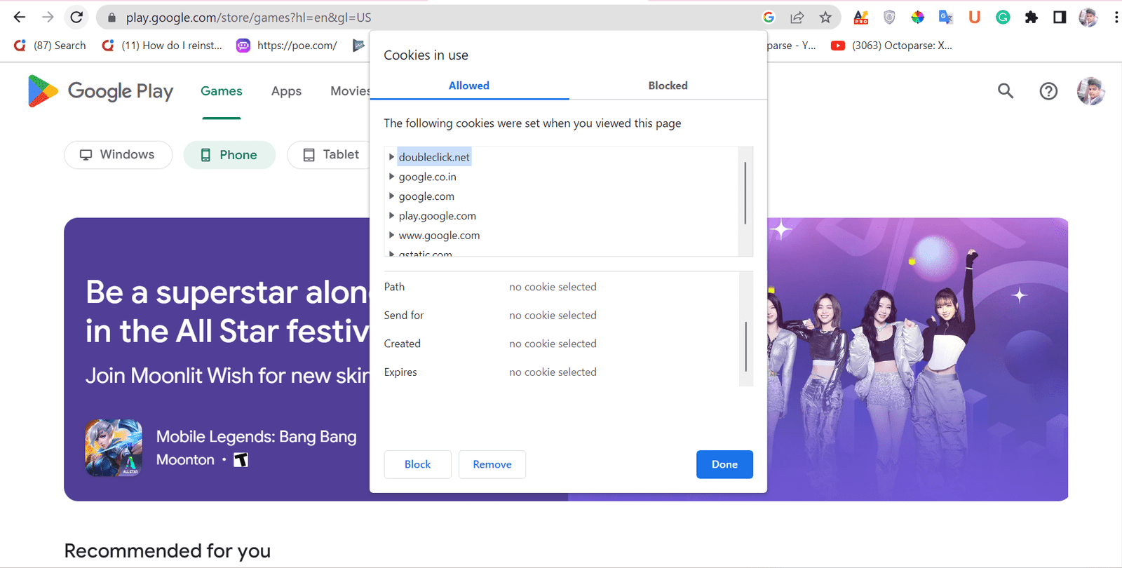The image size is (1122, 568).
Task: Bookmark this page with star icon
Action: pyautogui.click(x=825, y=18)
